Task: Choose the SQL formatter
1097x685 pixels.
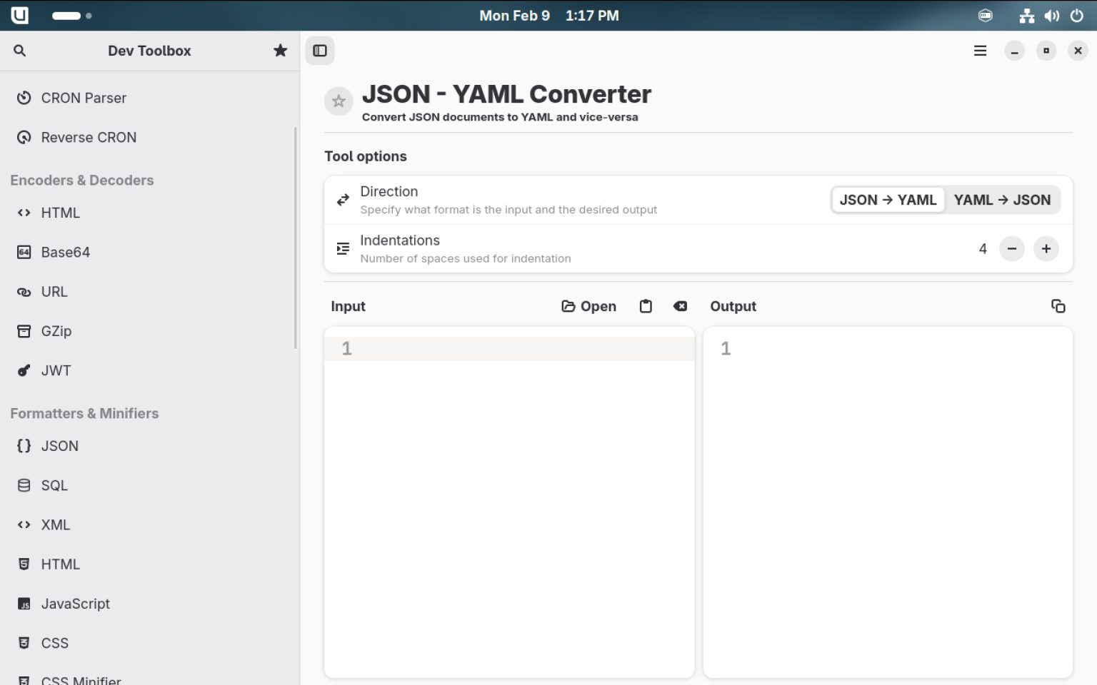Action: point(54,485)
